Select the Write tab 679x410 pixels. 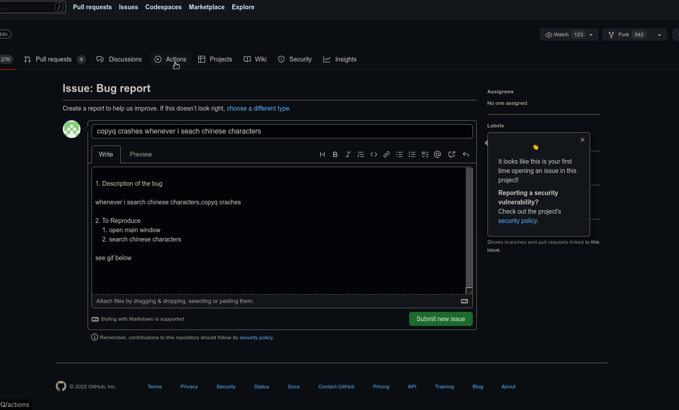point(106,154)
